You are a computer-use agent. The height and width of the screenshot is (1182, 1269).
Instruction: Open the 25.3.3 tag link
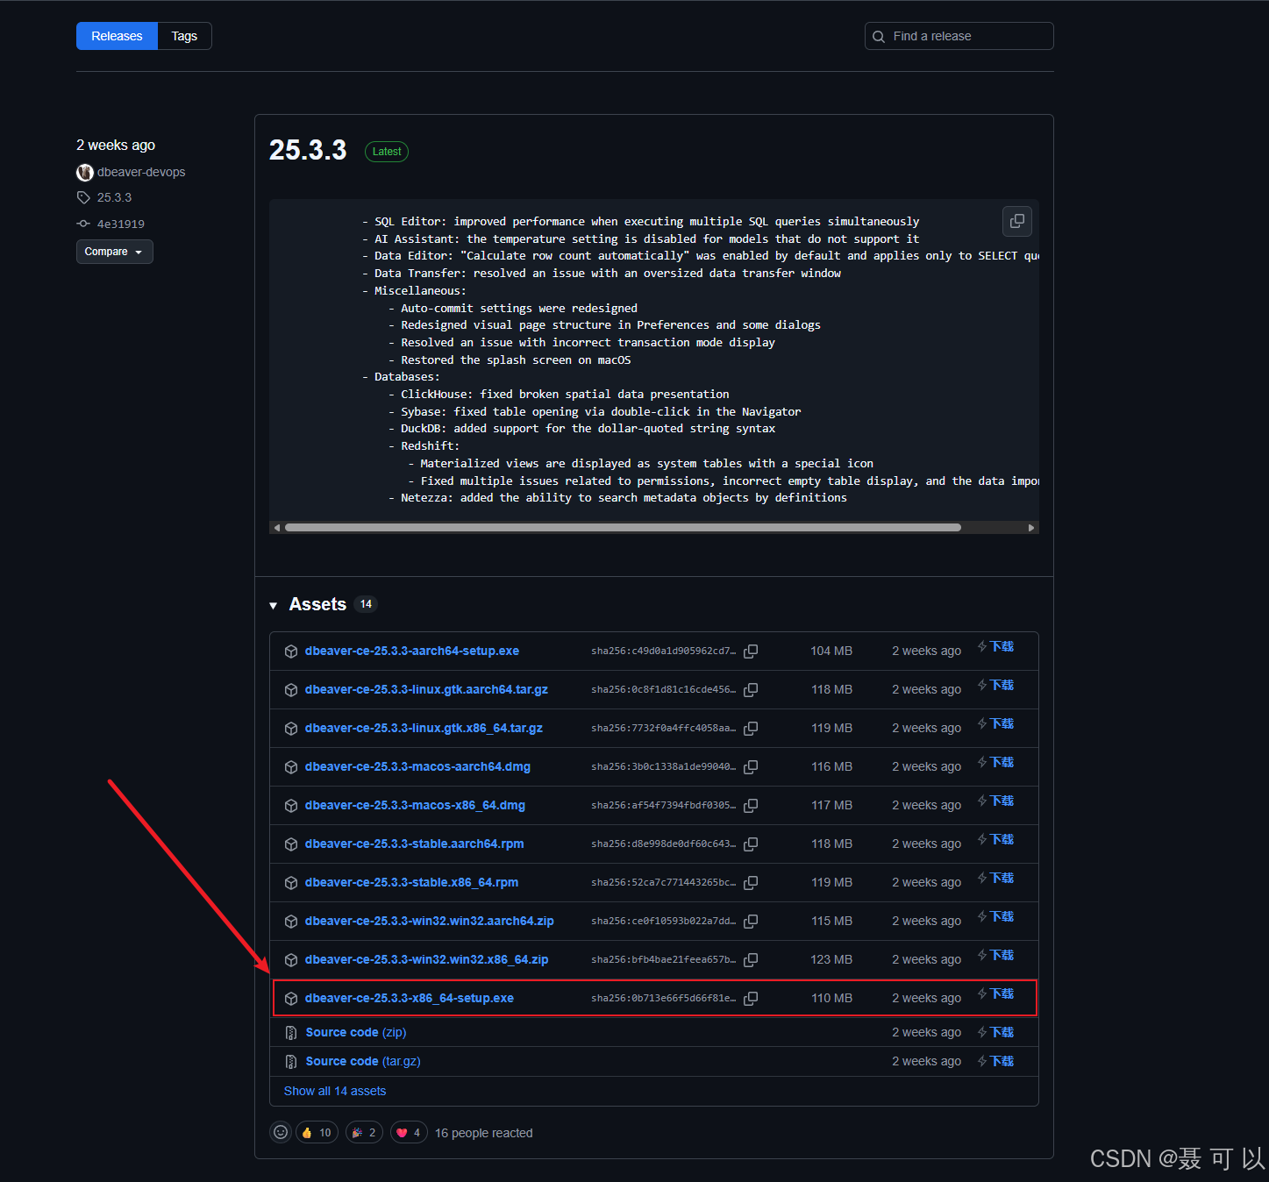(x=114, y=197)
